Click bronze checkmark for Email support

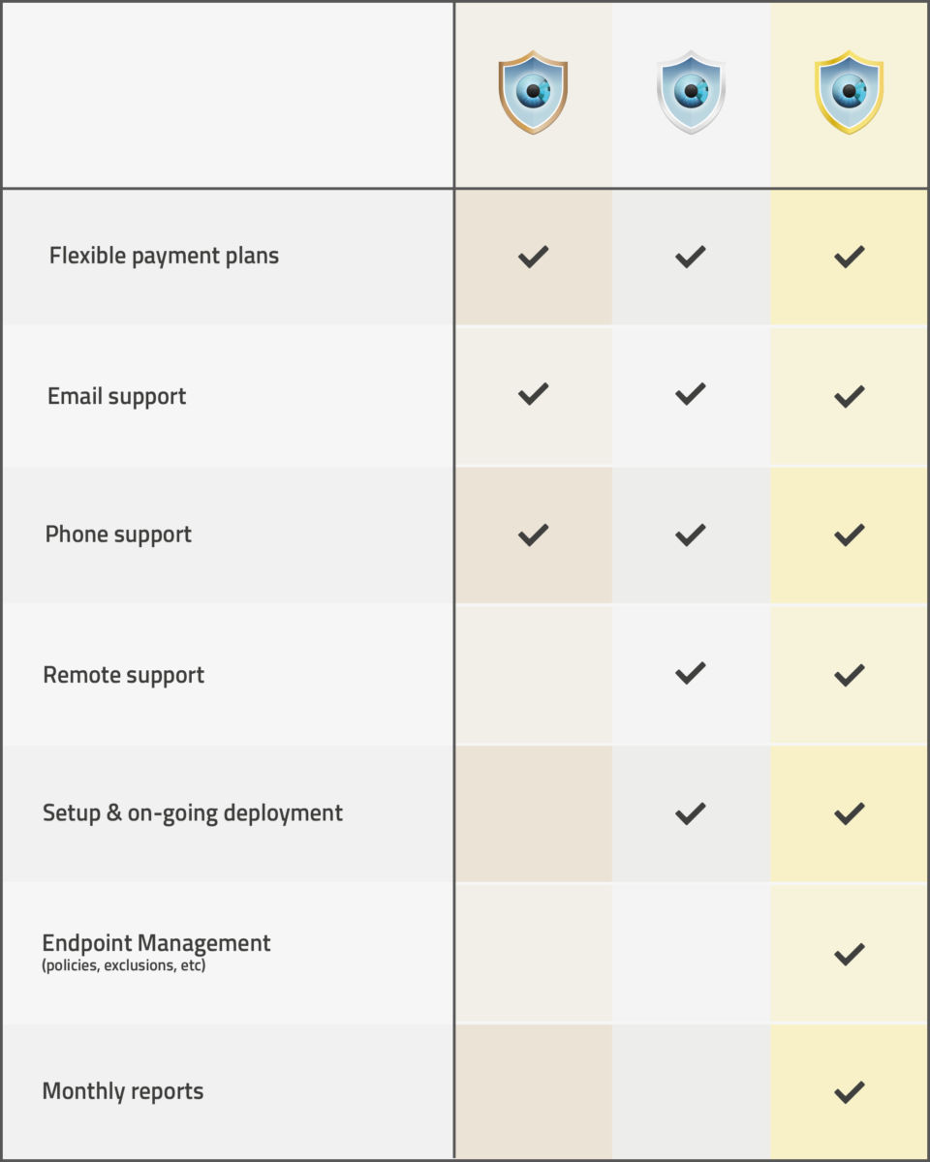[533, 394]
